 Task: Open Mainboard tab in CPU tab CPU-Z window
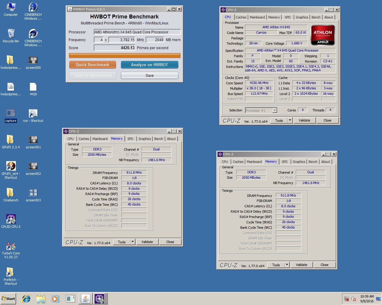[257, 17]
